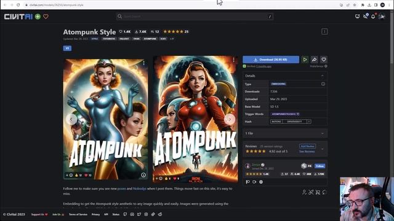
Task: Toggle thumbs-up reaction on first image
Action: click(78, 175)
